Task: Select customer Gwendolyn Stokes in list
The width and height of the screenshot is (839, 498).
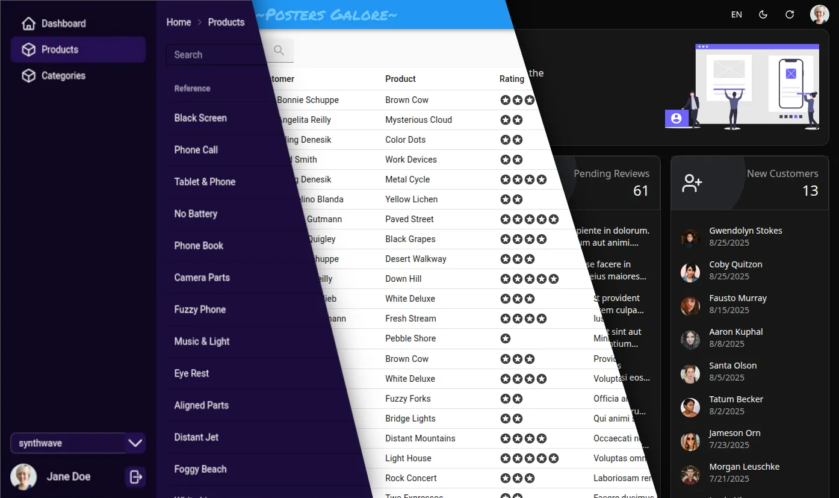Action: point(745,231)
